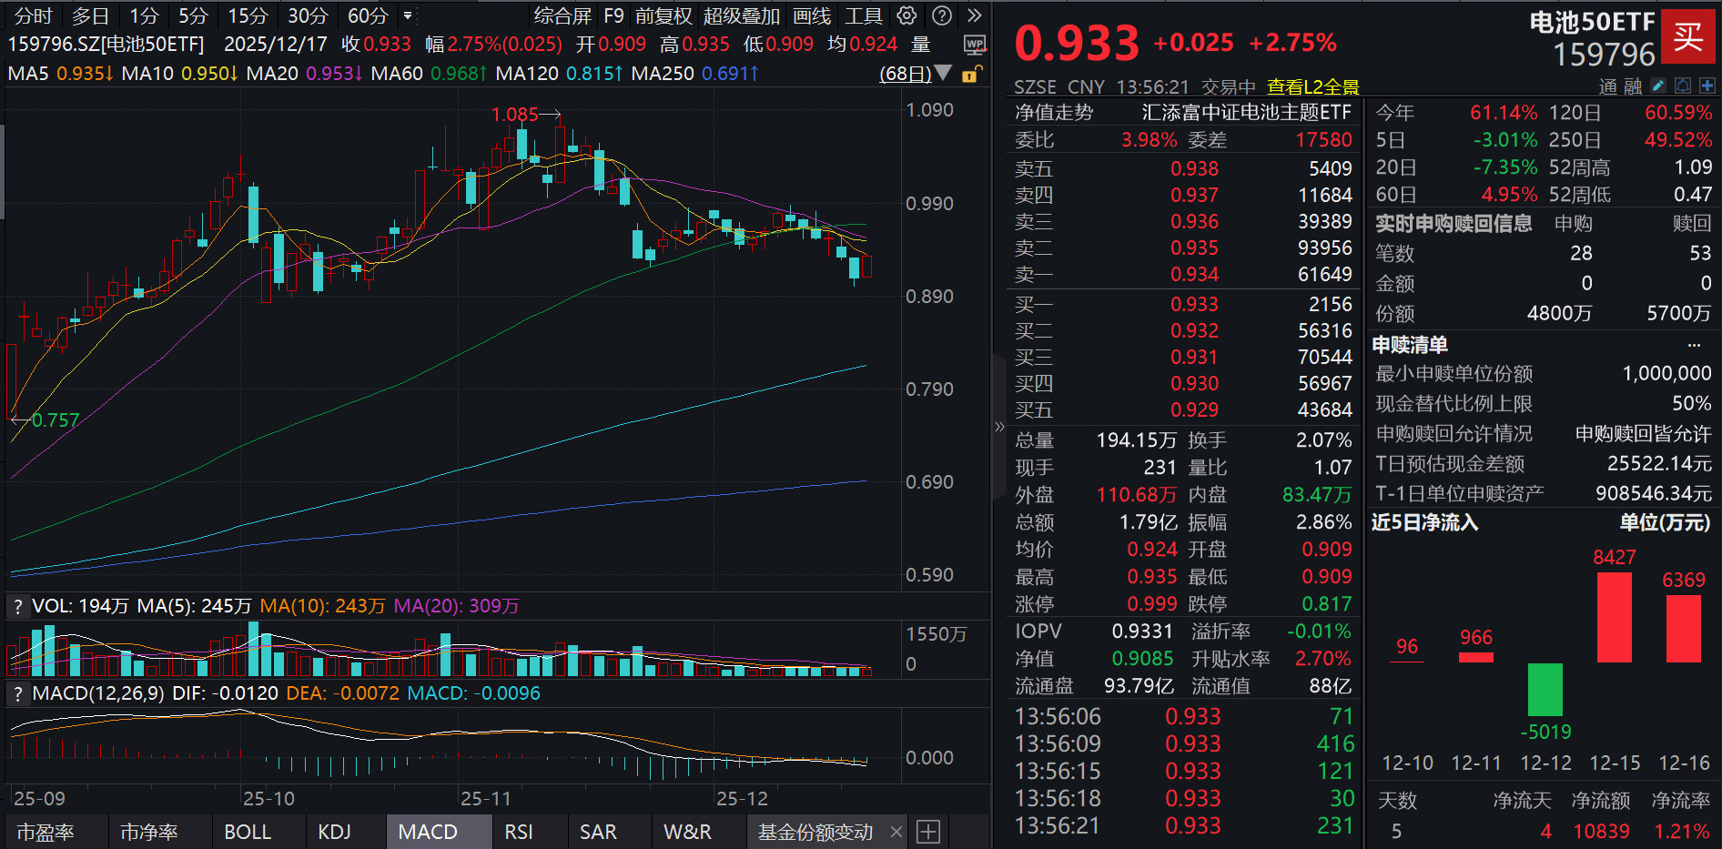Switch to the KDJ indicator tab
Viewport: 1722px width, 849px height.
tap(334, 831)
